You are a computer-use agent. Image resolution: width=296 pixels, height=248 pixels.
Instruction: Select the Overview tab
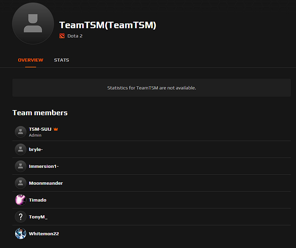pos(31,60)
